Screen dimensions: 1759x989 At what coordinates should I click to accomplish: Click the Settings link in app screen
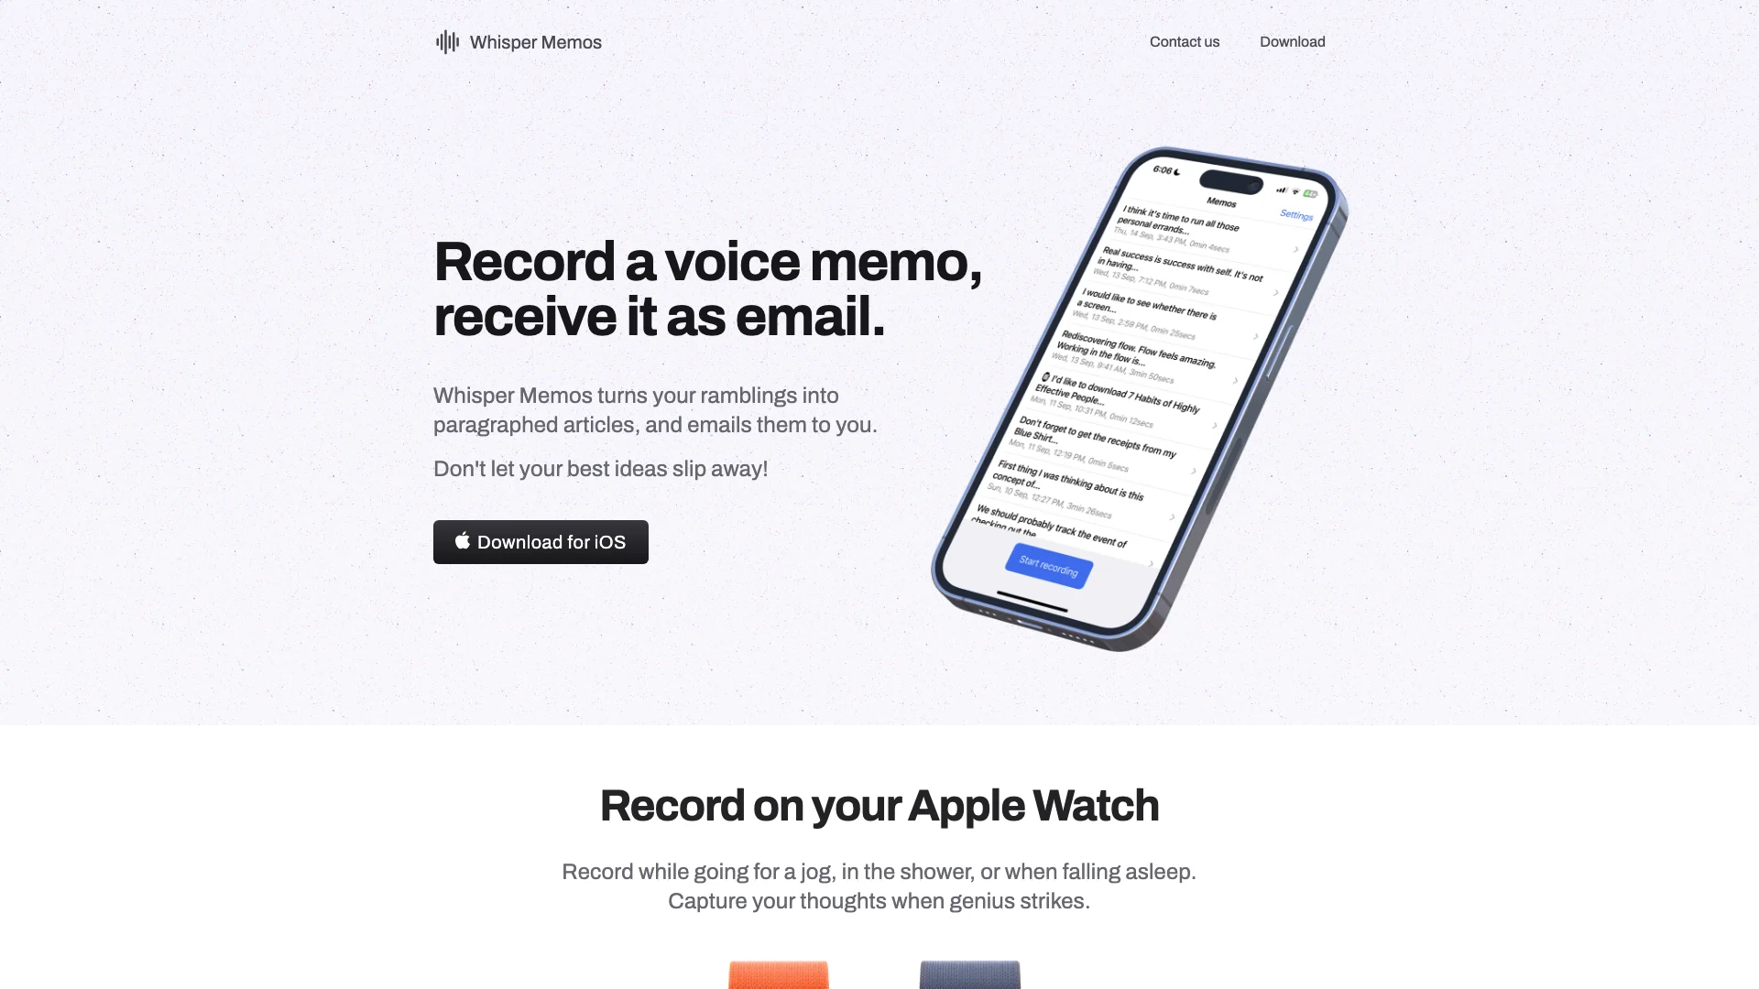click(x=1296, y=217)
